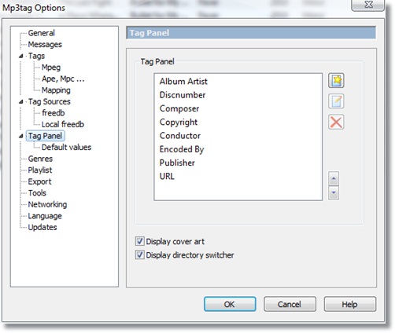Screen dimensions: 395x333
Task: Collapse the Tag Sources tree node
Action: click(21, 101)
